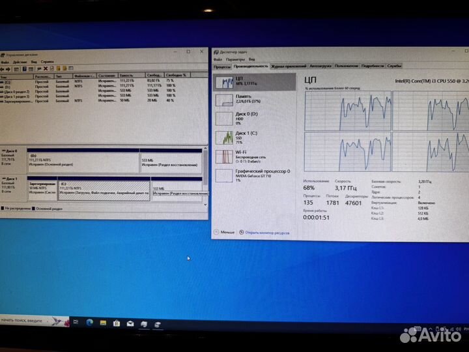Switch to the Автозагрузка tab
469x352 pixels.
pyautogui.click(x=320, y=66)
